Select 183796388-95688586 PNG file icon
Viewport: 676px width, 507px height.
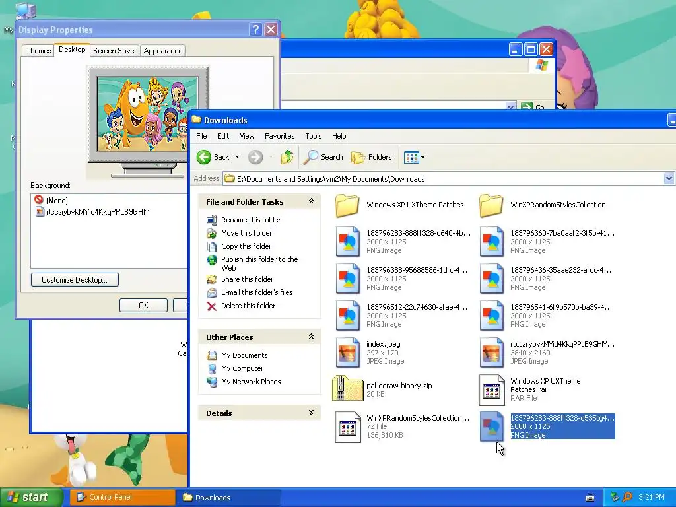[348, 279]
